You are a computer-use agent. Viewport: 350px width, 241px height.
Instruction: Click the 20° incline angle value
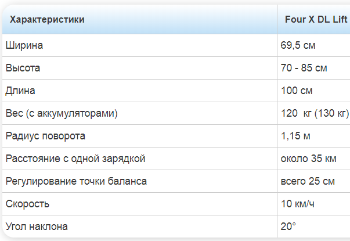click(288, 226)
